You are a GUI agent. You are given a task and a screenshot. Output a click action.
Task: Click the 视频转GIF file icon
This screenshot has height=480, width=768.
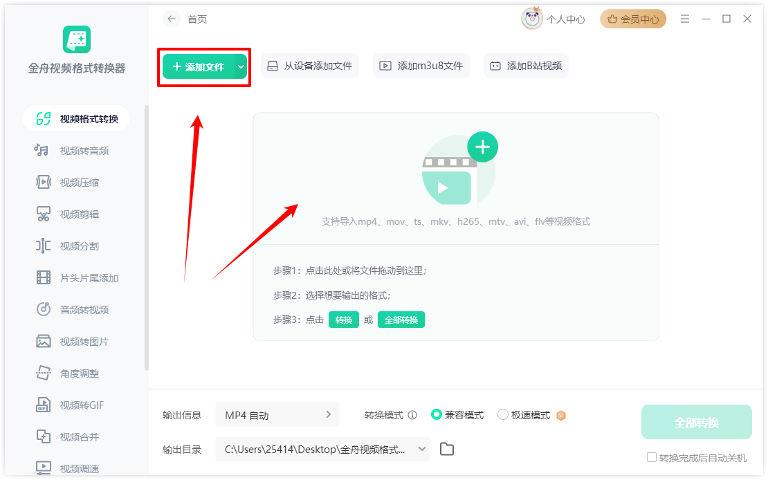tap(44, 405)
